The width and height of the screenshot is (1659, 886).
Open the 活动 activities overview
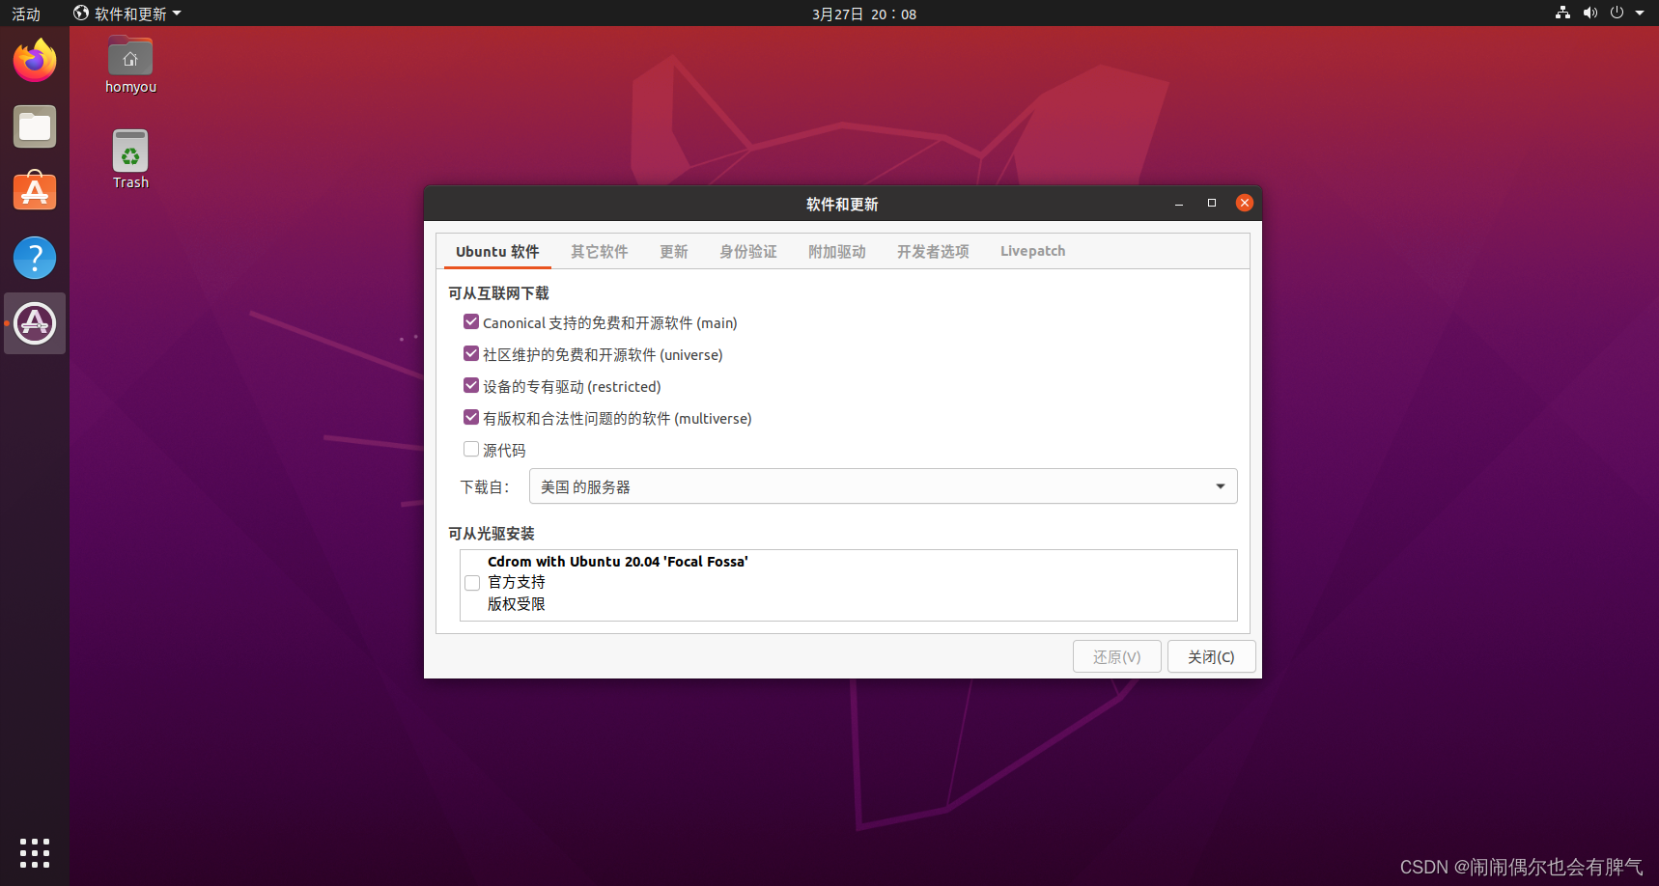(x=26, y=14)
